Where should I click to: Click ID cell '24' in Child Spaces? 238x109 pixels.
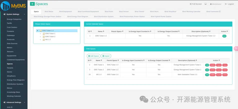pos(90,74)
